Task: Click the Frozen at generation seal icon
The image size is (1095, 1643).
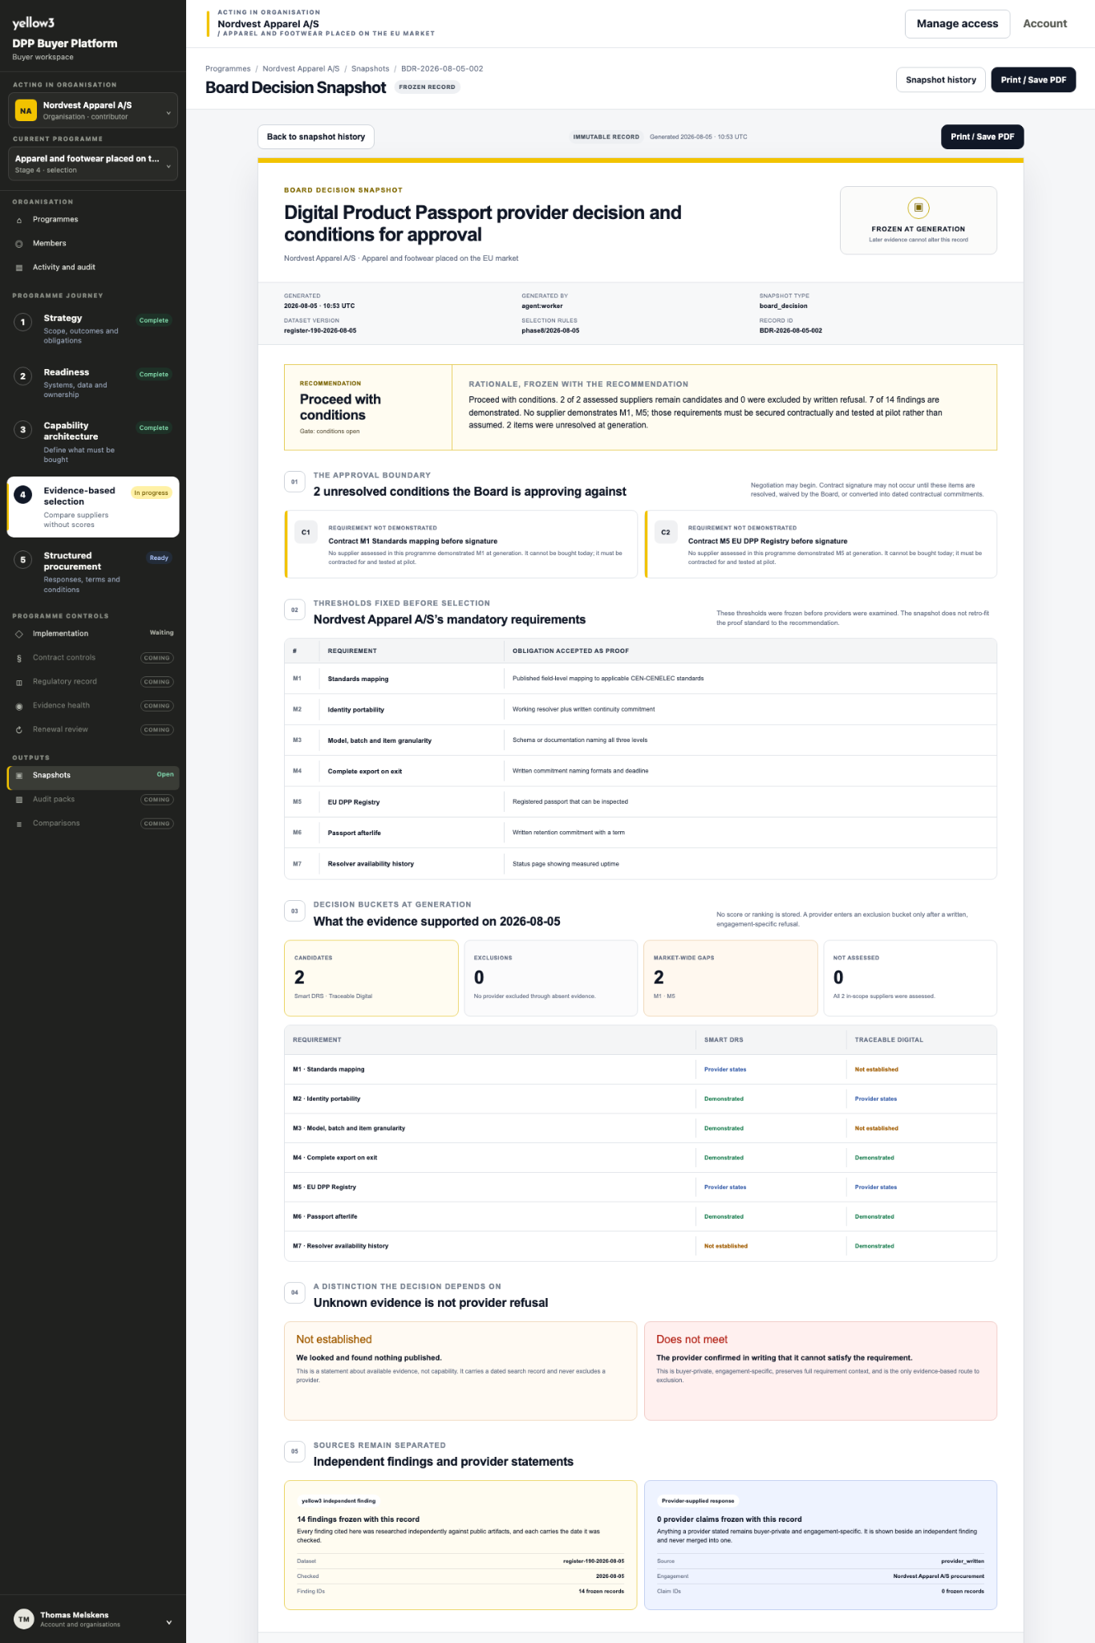Action: [919, 208]
